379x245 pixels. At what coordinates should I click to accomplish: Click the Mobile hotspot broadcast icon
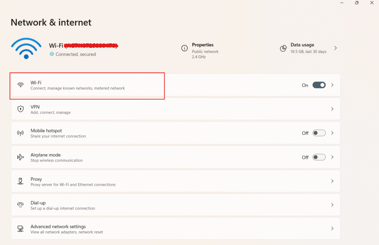click(x=21, y=133)
